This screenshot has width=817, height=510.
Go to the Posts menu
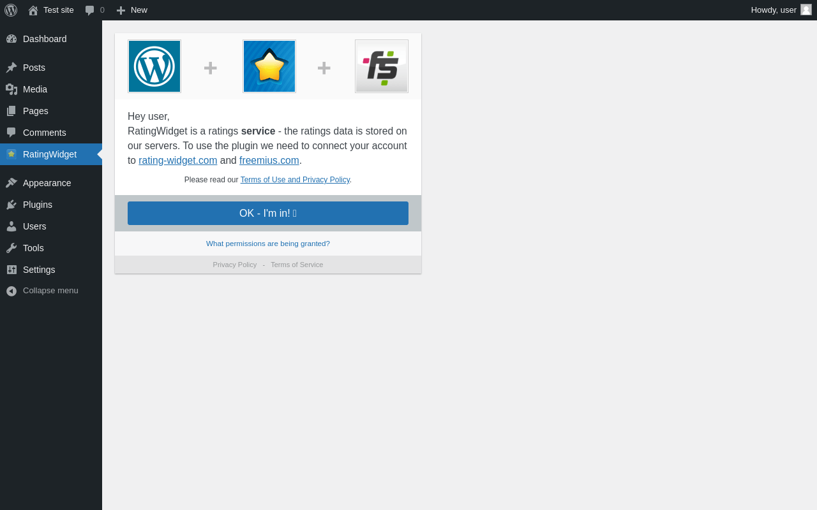coord(51,68)
